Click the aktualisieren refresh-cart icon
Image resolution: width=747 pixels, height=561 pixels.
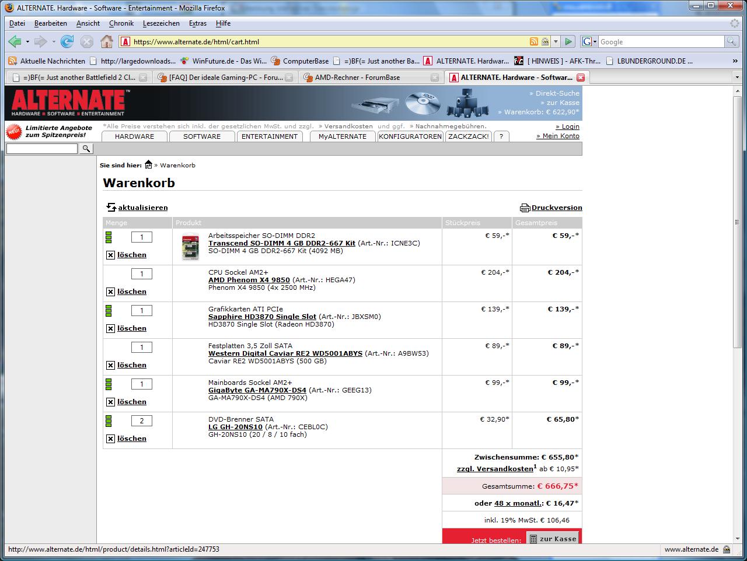(111, 207)
